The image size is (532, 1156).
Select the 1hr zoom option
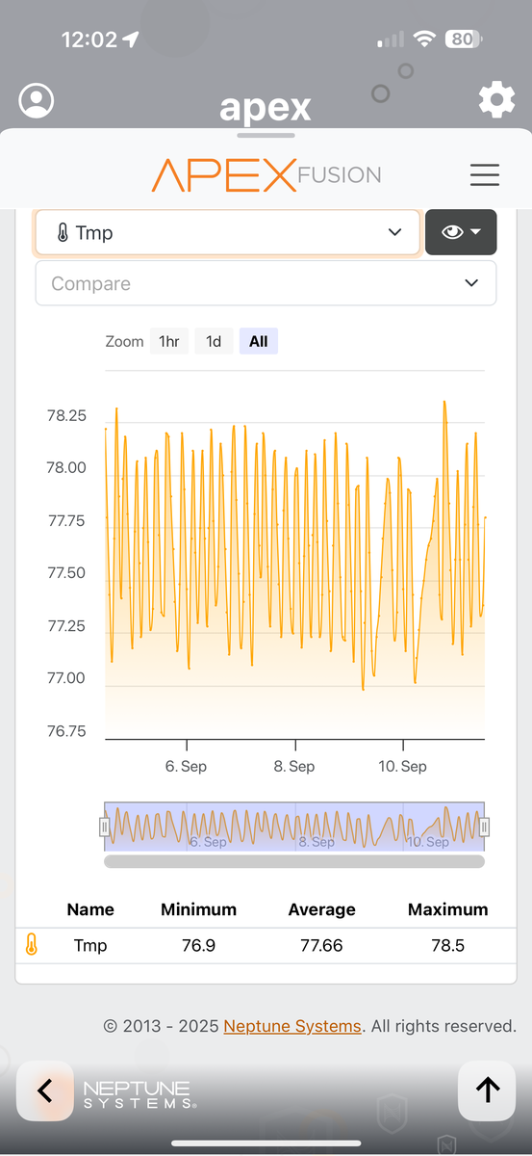point(169,341)
